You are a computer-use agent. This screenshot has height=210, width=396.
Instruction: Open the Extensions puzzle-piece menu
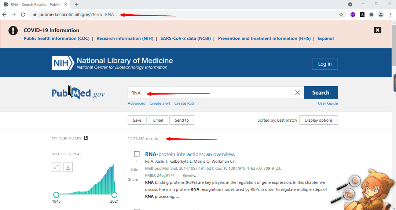point(371,15)
